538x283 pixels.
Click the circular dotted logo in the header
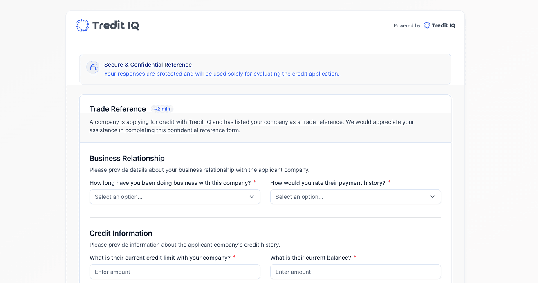point(83,25)
